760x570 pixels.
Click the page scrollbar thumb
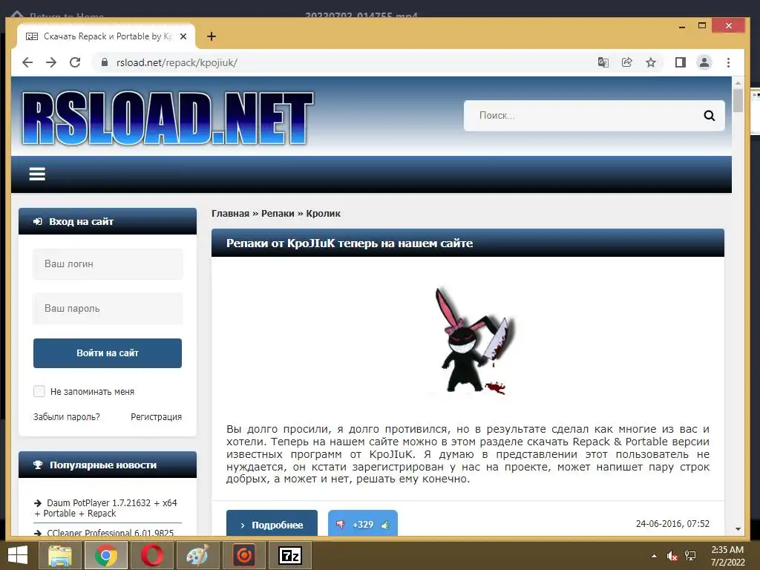coord(738,100)
